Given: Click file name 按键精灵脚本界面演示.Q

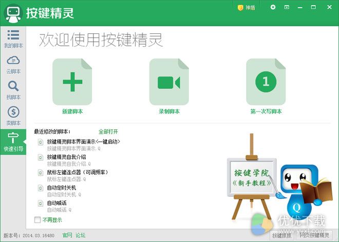Looking at the screenshot, I should point(74,148).
